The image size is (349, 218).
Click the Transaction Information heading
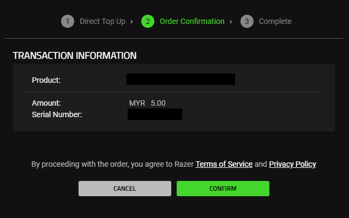(75, 56)
